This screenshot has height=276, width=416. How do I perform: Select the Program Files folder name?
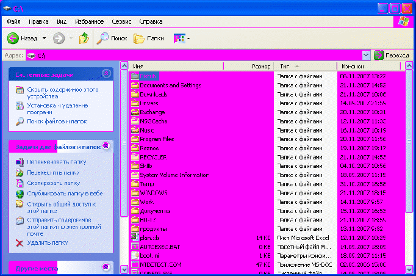coord(157,139)
